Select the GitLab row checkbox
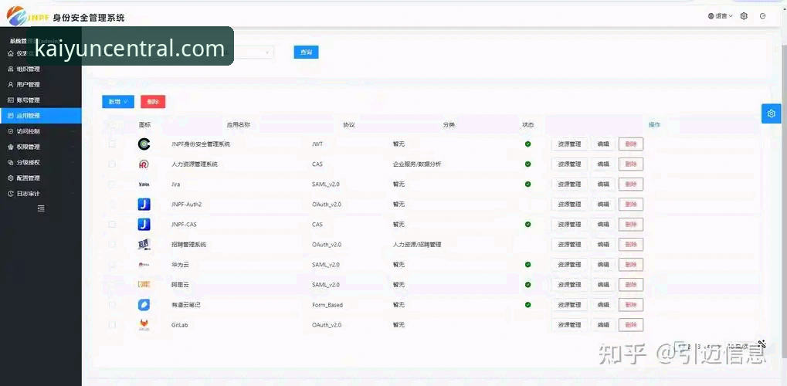This screenshot has width=787, height=386. pyautogui.click(x=112, y=325)
